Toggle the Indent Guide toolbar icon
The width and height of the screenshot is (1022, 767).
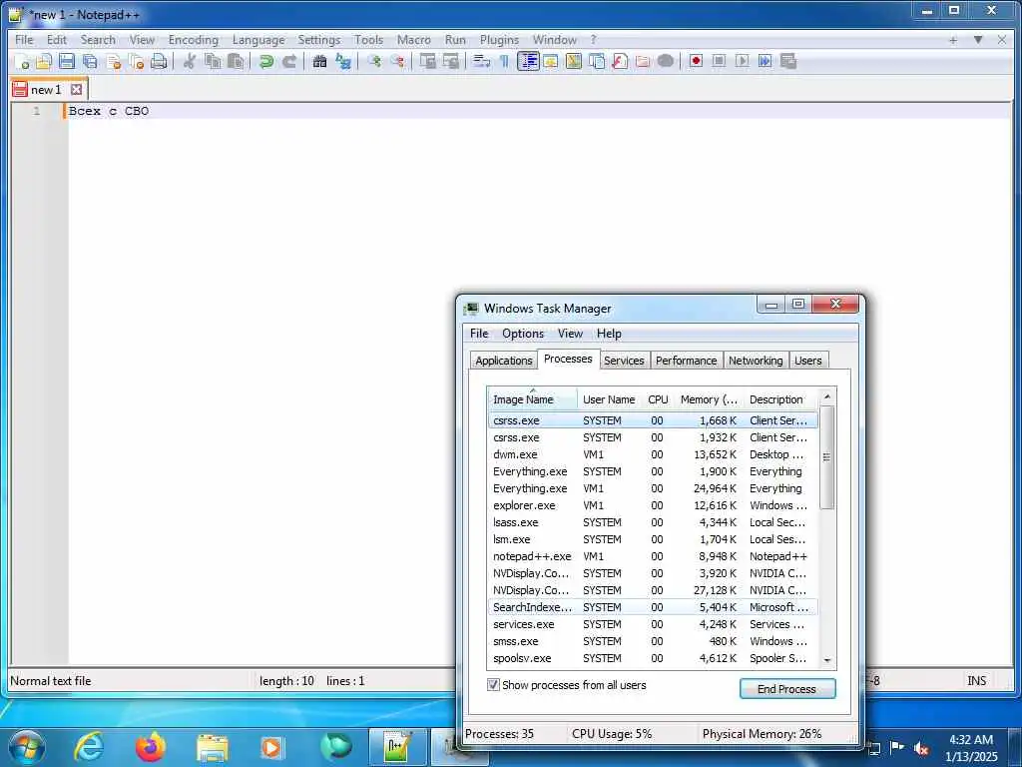(528, 61)
